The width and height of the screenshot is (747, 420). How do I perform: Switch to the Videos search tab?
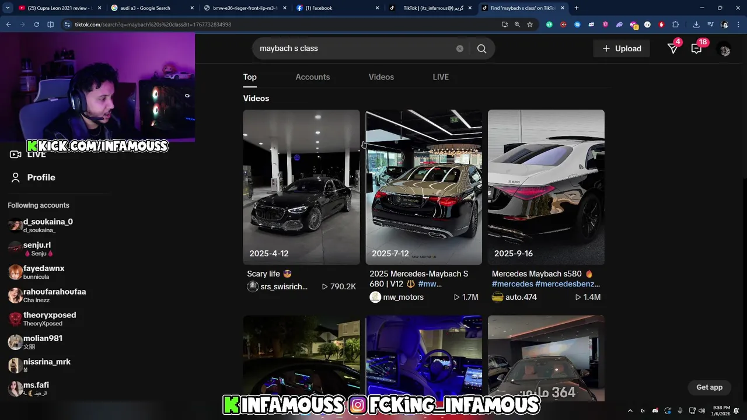point(381,77)
